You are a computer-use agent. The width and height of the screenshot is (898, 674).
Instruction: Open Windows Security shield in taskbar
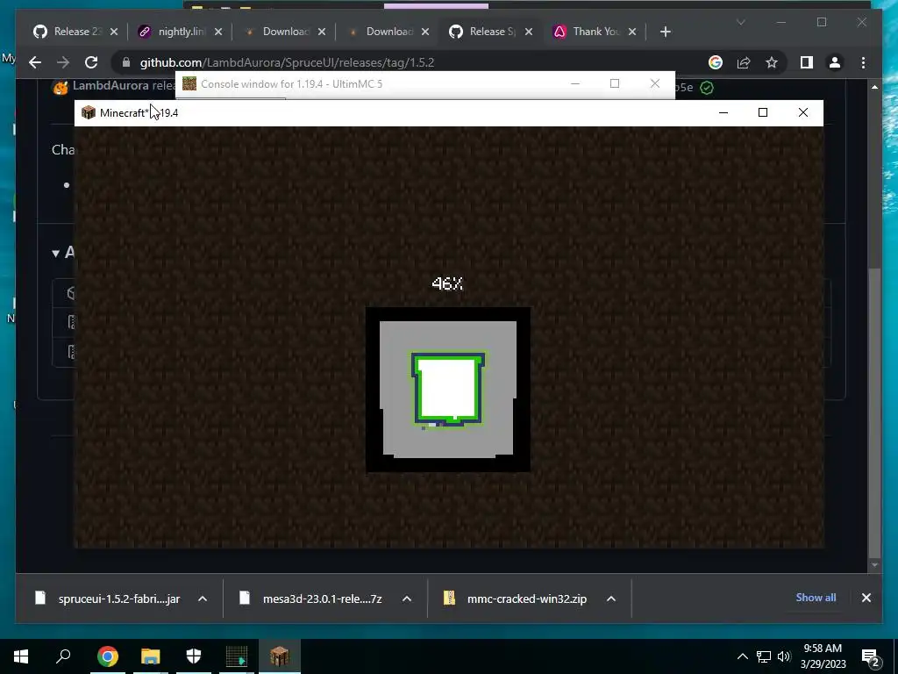[194, 656]
